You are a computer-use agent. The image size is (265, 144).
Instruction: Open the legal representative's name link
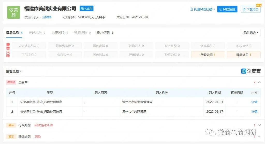coord(47,17)
